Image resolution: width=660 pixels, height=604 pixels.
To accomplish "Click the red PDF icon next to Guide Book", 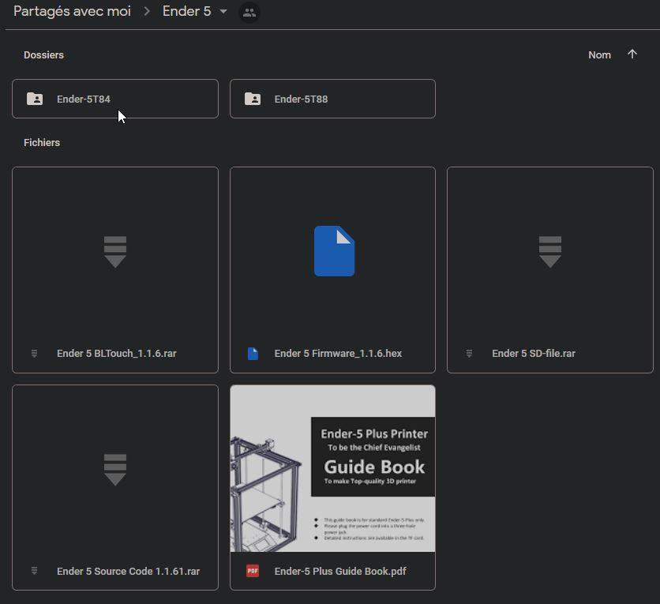I will (x=253, y=571).
